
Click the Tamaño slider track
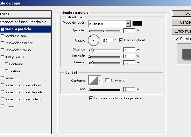105,63
